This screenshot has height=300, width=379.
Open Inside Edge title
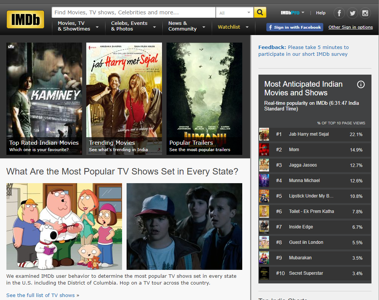click(301, 227)
